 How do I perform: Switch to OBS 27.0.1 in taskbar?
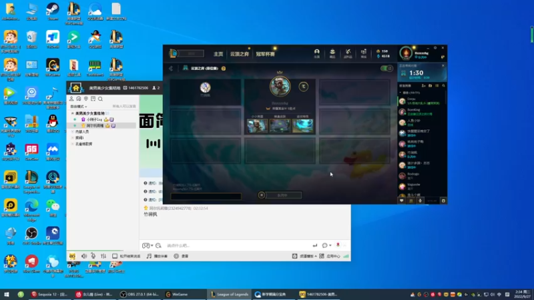[x=140, y=294]
